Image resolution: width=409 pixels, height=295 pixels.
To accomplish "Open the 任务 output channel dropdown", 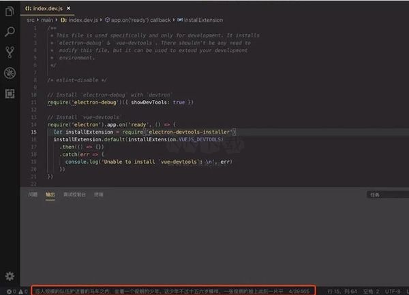I will tap(387, 194).
